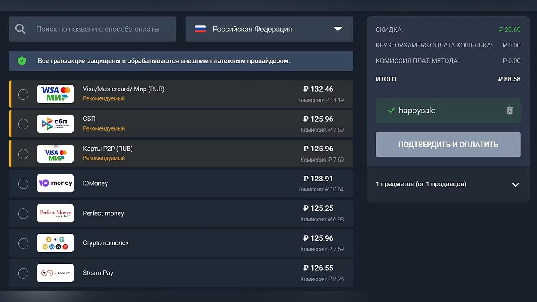
Task: Click the ЮMoney logo icon
Action: pyautogui.click(x=55, y=183)
